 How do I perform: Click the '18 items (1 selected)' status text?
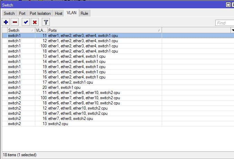pos(19,155)
